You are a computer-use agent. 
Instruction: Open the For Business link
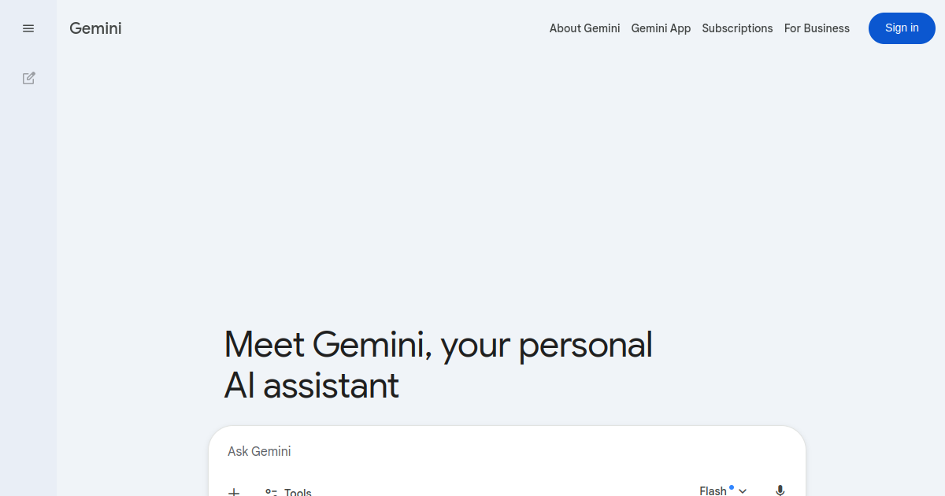tap(817, 28)
